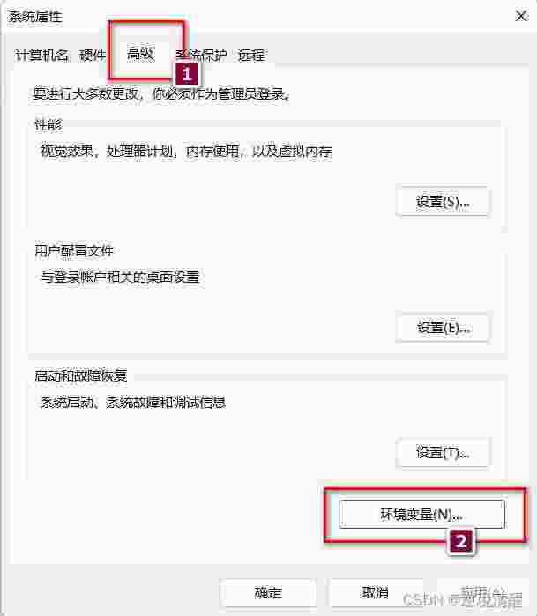The width and height of the screenshot is (537, 616).
Task: Open the 硬件 tab
Action: (x=92, y=56)
